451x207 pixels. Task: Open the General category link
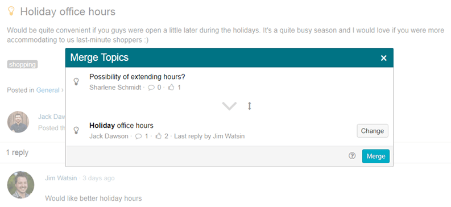coord(48,90)
